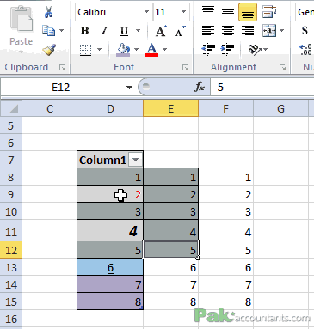Click the Increase Indent icon
The width and height of the screenshot is (314, 329).
228,50
